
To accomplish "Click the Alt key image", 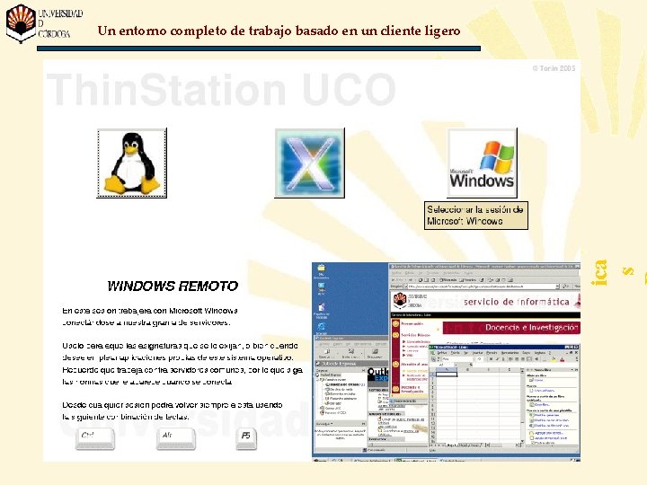I will click(x=176, y=438).
